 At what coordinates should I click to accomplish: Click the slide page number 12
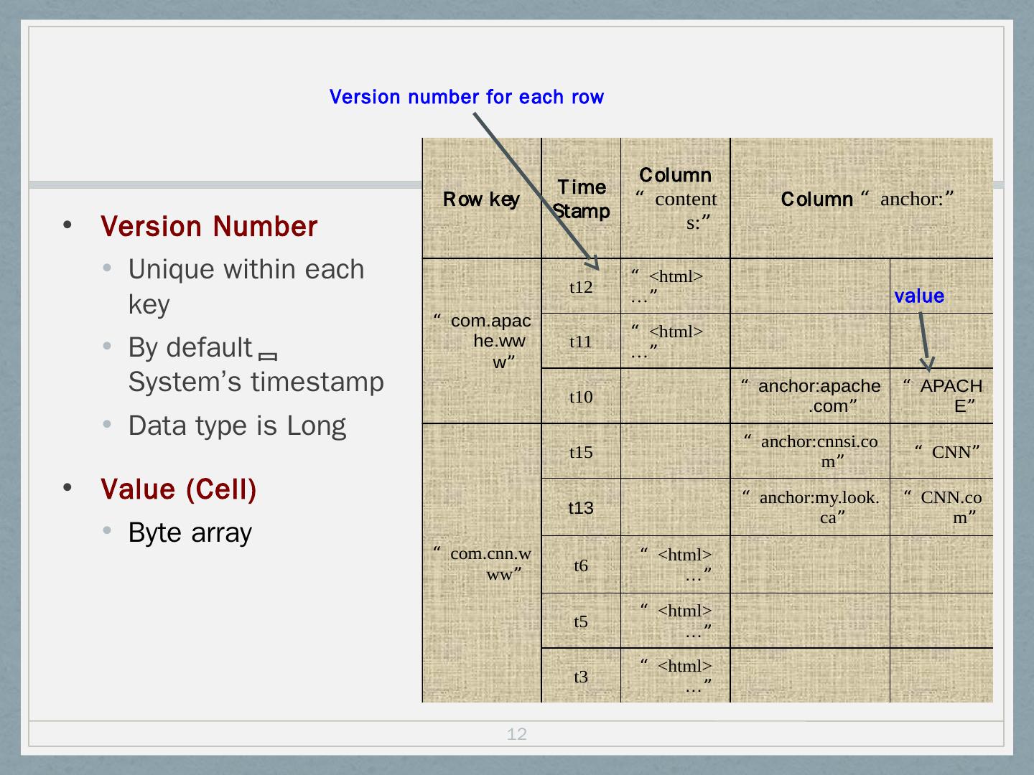tap(517, 734)
